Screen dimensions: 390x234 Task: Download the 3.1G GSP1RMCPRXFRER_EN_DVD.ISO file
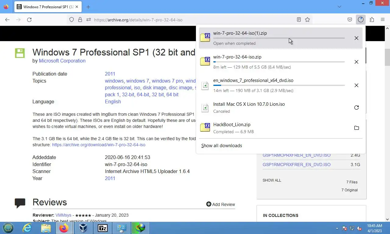(296, 165)
